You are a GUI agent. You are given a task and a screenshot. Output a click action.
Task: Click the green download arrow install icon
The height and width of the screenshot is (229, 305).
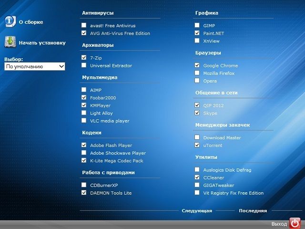(x=10, y=42)
